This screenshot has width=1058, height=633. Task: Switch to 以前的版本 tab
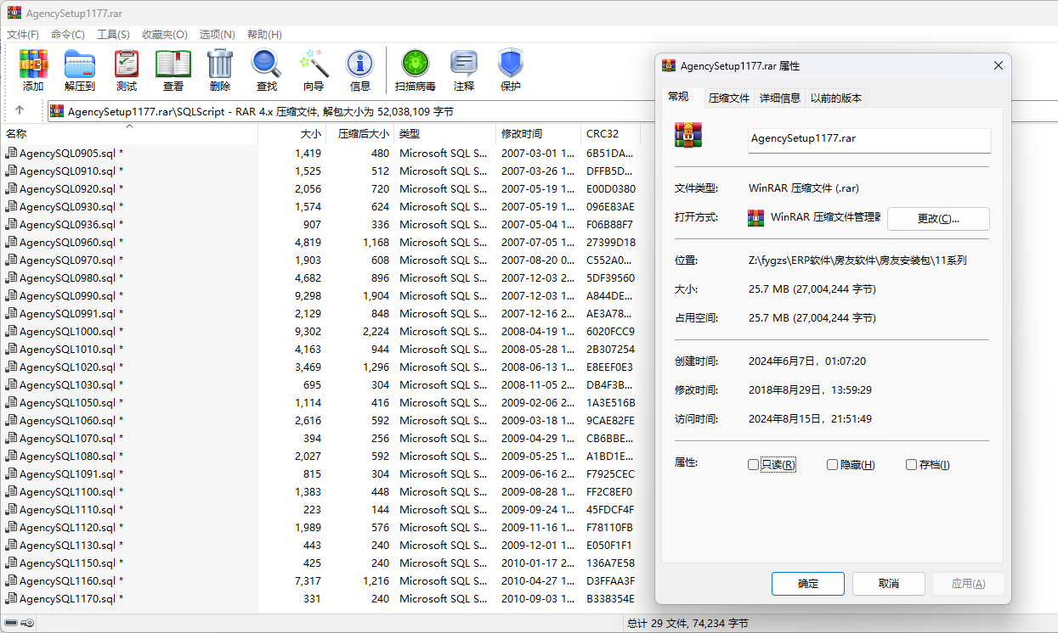pyautogui.click(x=836, y=98)
